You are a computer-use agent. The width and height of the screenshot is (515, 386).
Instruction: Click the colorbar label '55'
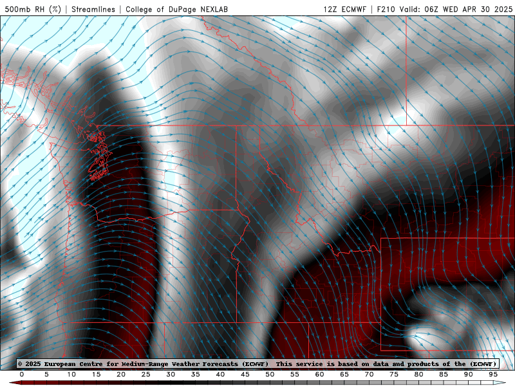click(x=295, y=374)
